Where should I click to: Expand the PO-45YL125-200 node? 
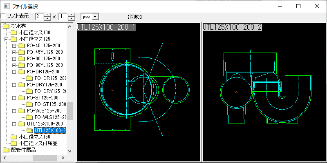coord(14,52)
